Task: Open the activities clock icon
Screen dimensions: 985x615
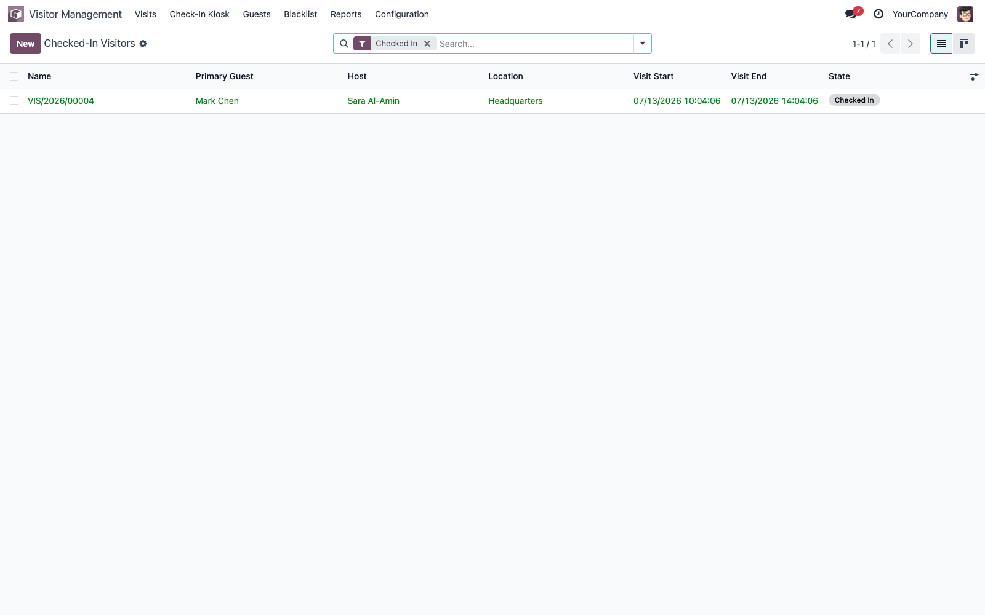Action: [x=878, y=14]
